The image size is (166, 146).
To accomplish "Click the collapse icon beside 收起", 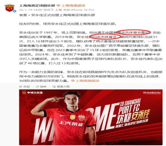I will click(21, 87).
